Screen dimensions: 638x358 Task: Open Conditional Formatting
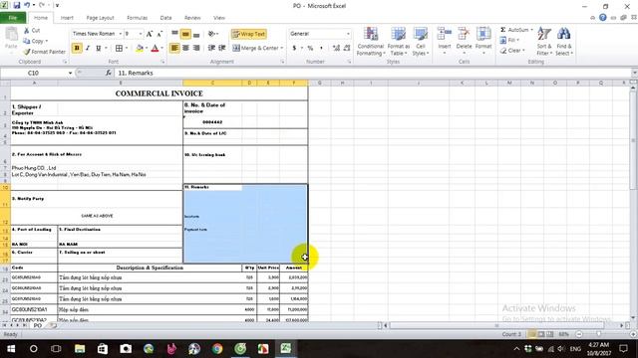(x=371, y=41)
